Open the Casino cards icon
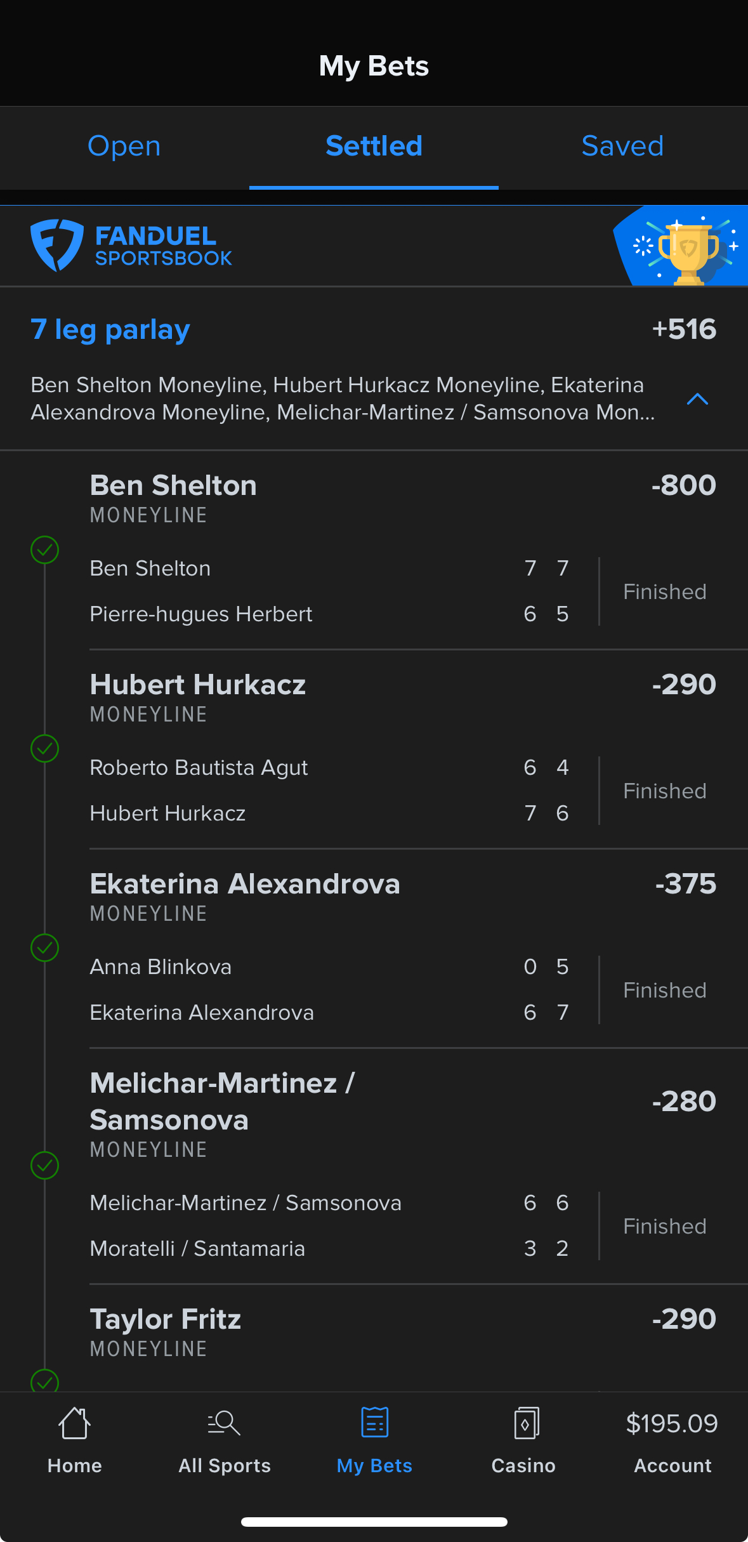The width and height of the screenshot is (748, 1542). (525, 1423)
